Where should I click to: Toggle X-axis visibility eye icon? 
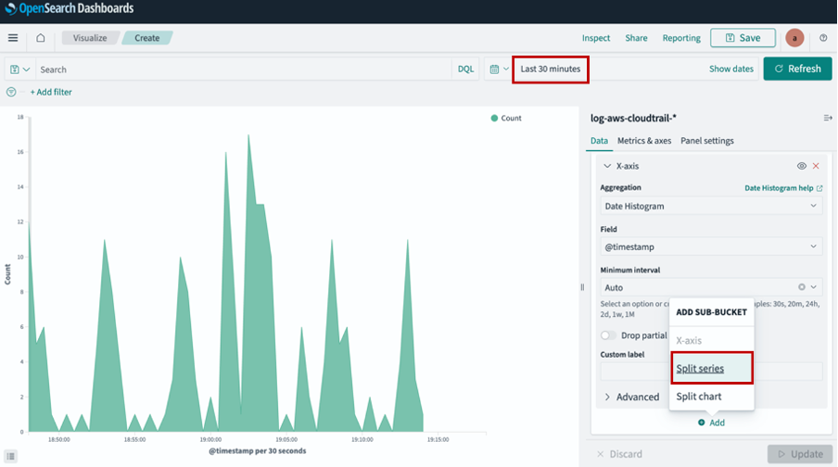coord(801,166)
